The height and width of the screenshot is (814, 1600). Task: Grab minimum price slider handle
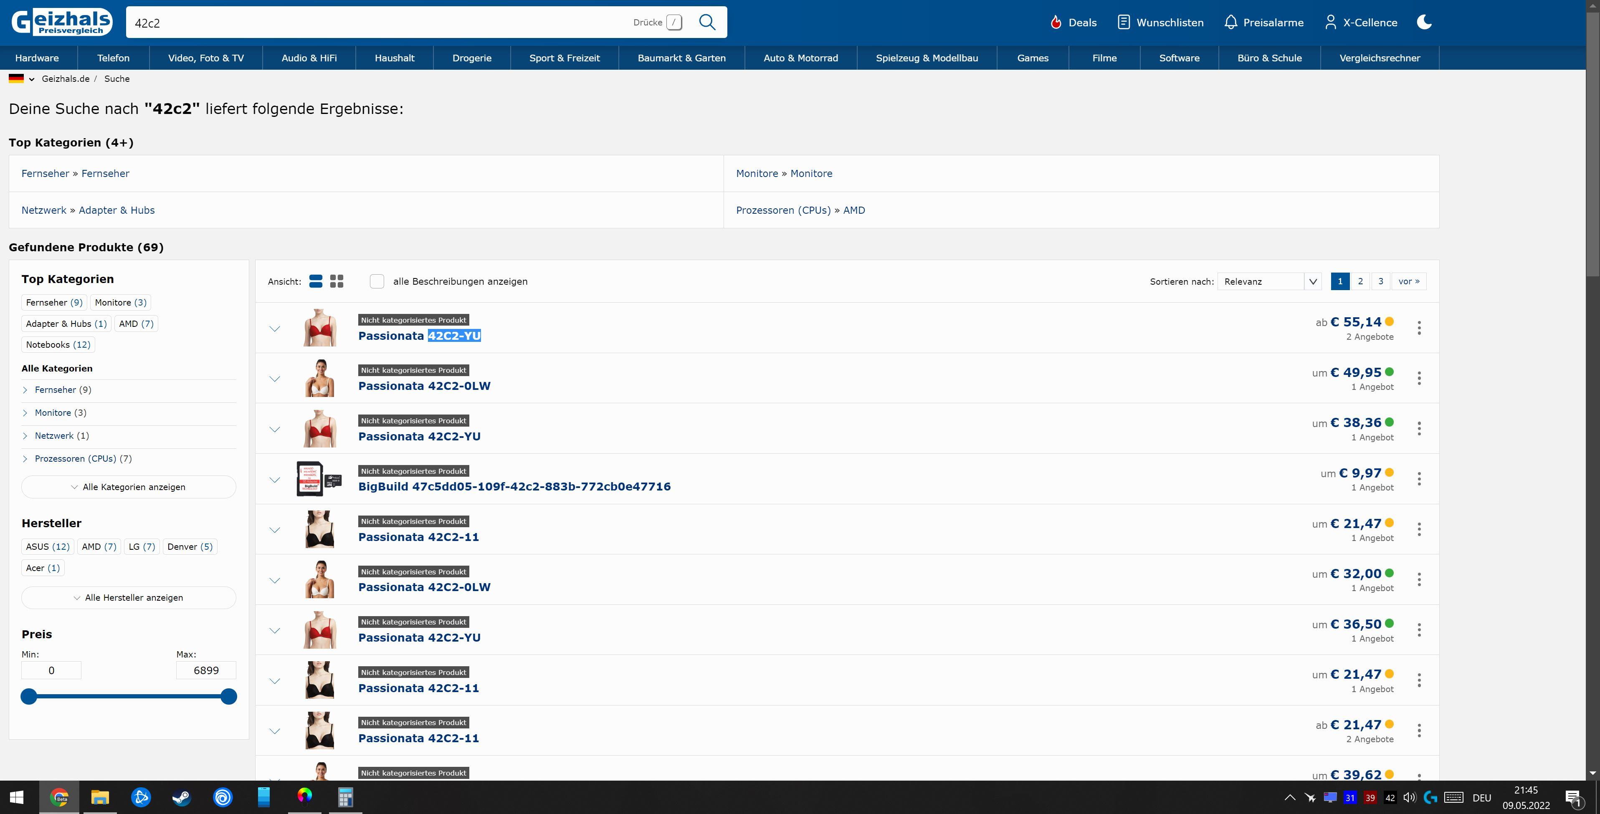pos(28,697)
